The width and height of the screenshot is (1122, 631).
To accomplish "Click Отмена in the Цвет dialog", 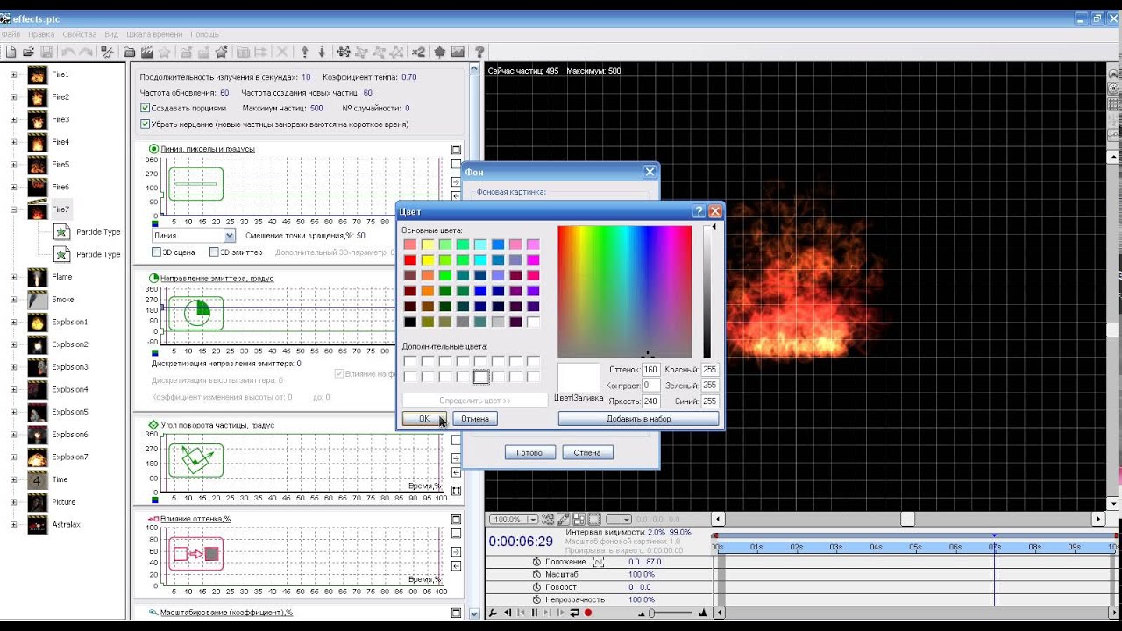I will tap(475, 419).
